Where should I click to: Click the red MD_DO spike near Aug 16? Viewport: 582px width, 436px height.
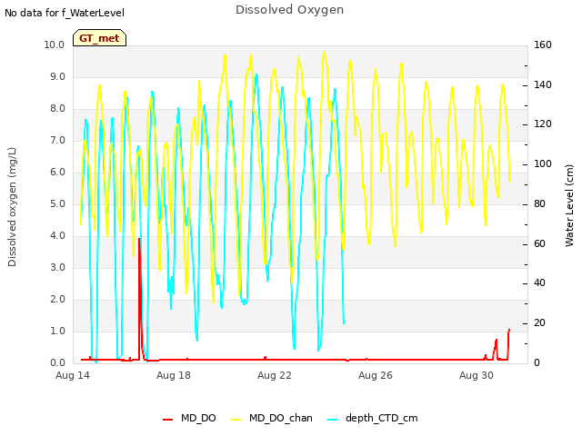pyautogui.click(x=139, y=297)
